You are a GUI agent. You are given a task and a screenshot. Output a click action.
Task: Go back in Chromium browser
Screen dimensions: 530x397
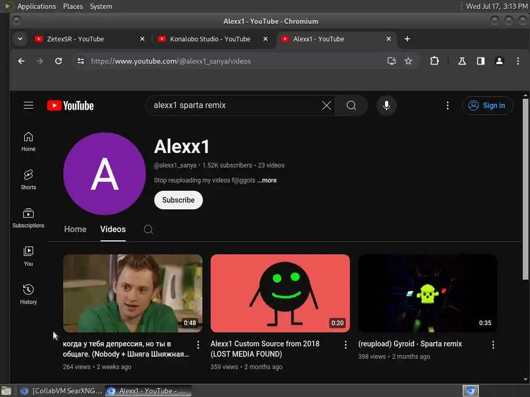tap(21, 61)
